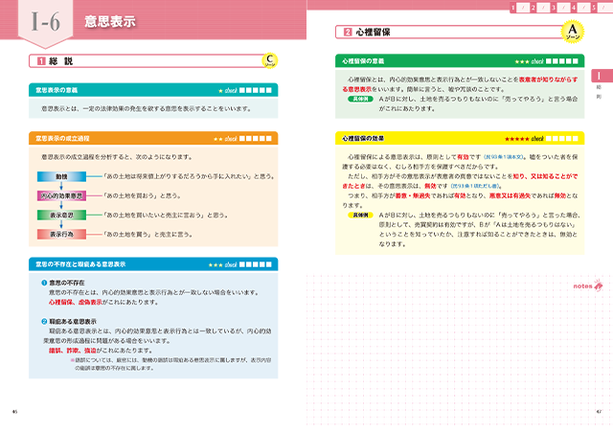This screenshot has height=433, width=613.
Task: Select date box number 2 at top
Action: coord(540,8)
